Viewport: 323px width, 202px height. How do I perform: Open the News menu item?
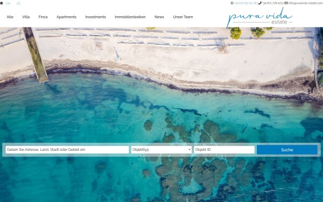click(x=159, y=17)
